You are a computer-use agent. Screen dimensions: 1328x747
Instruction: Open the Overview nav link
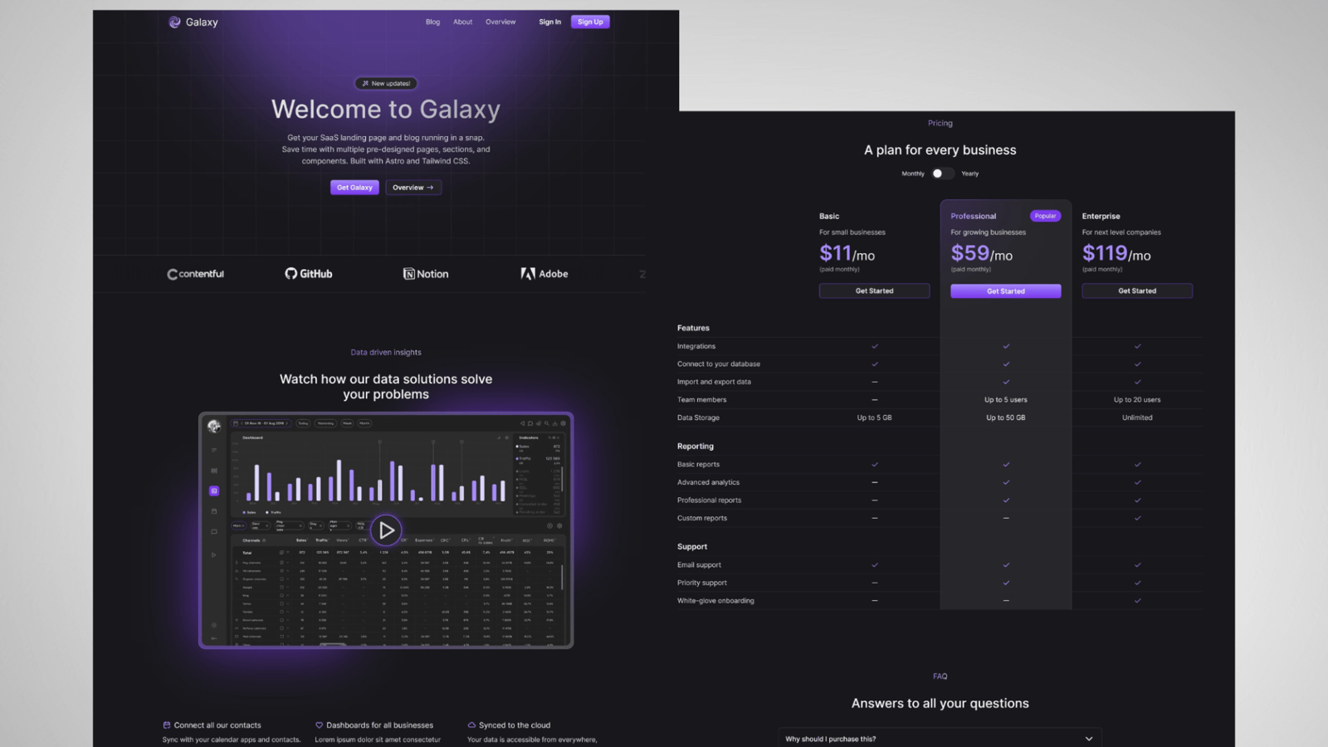500,22
